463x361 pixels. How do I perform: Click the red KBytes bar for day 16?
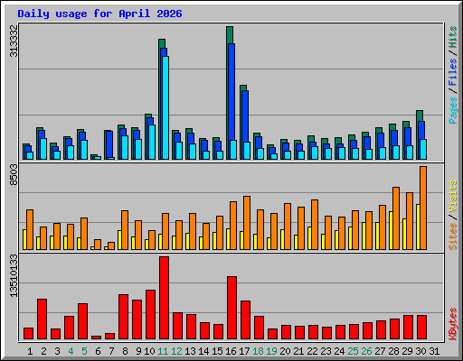click(231, 308)
